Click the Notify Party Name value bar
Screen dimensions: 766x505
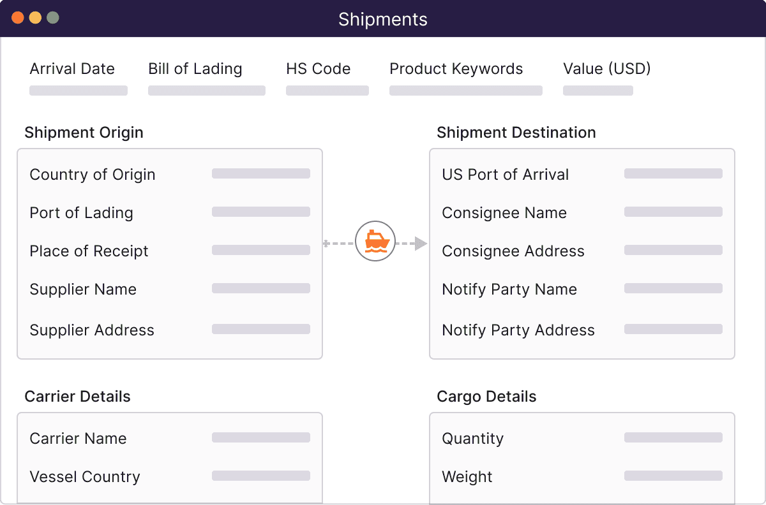click(672, 288)
